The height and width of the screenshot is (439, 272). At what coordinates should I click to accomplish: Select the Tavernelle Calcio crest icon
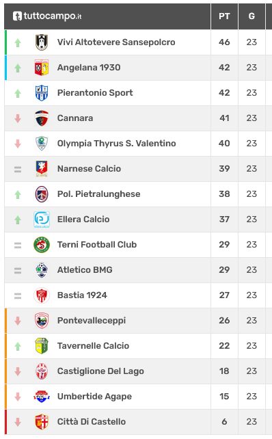coord(42,346)
